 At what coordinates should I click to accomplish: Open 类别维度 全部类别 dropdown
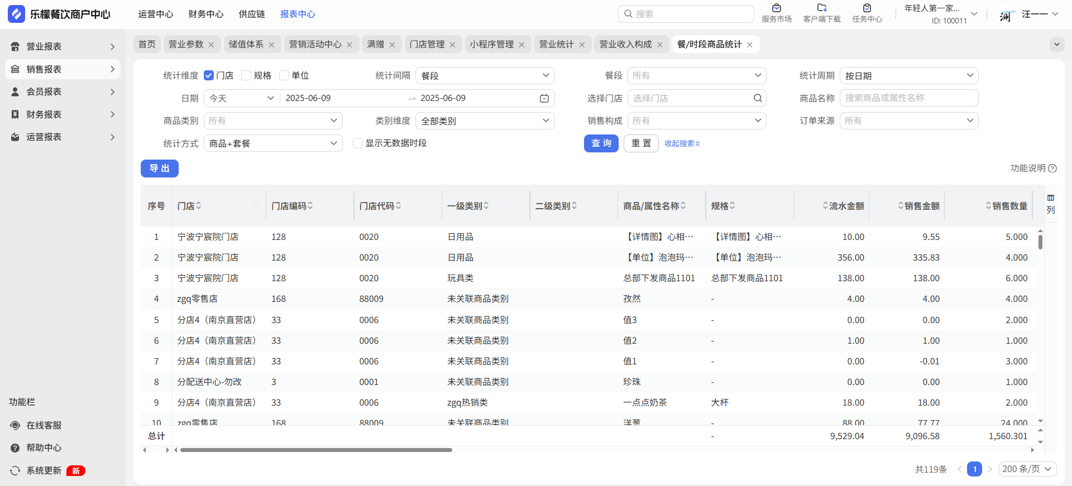(x=485, y=121)
